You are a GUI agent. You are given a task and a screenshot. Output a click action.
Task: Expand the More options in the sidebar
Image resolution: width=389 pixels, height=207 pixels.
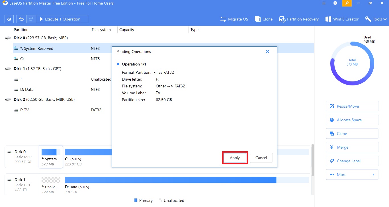[x=352, y=175]
